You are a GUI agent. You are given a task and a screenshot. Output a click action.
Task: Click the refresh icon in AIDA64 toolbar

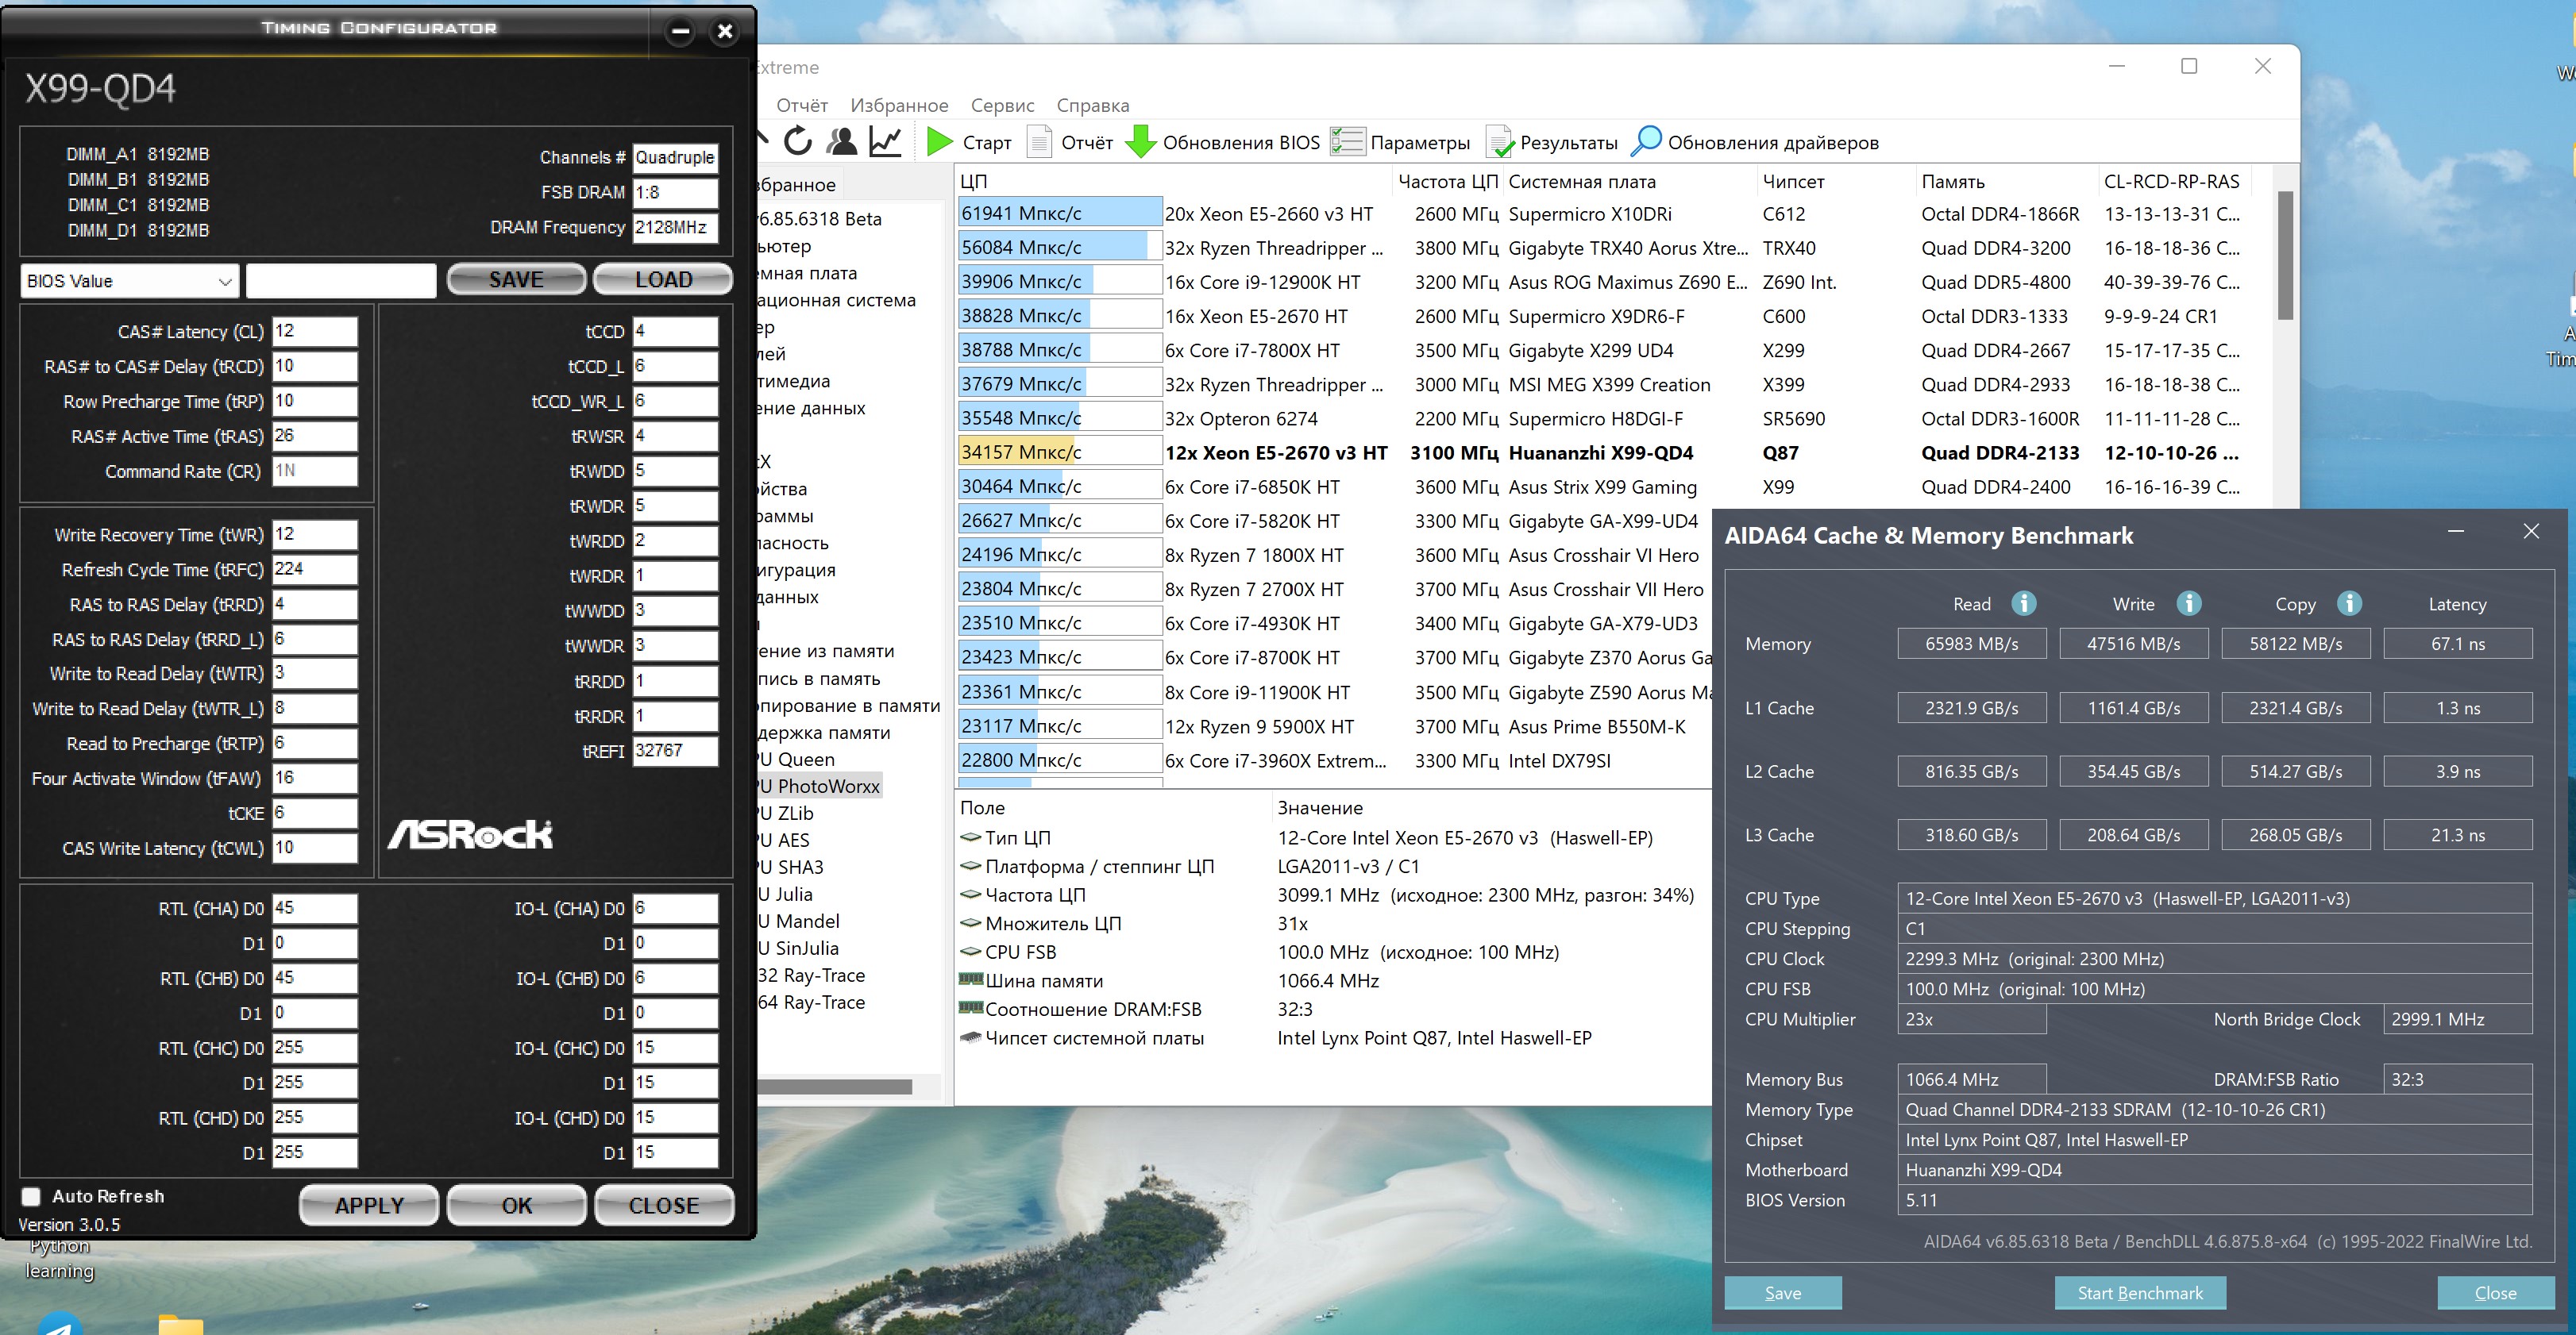pos(797,142)
